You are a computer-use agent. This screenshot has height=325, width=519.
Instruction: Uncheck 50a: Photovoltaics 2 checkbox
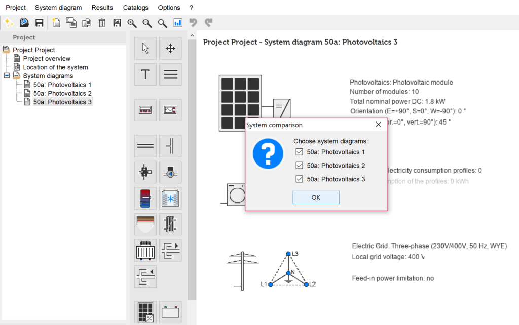coord(299,166)
